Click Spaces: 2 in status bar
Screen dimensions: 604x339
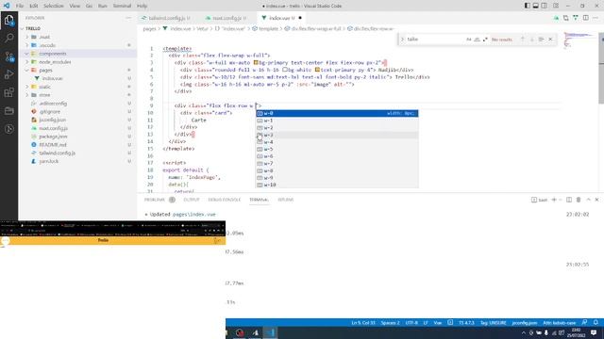click(390, 323)
